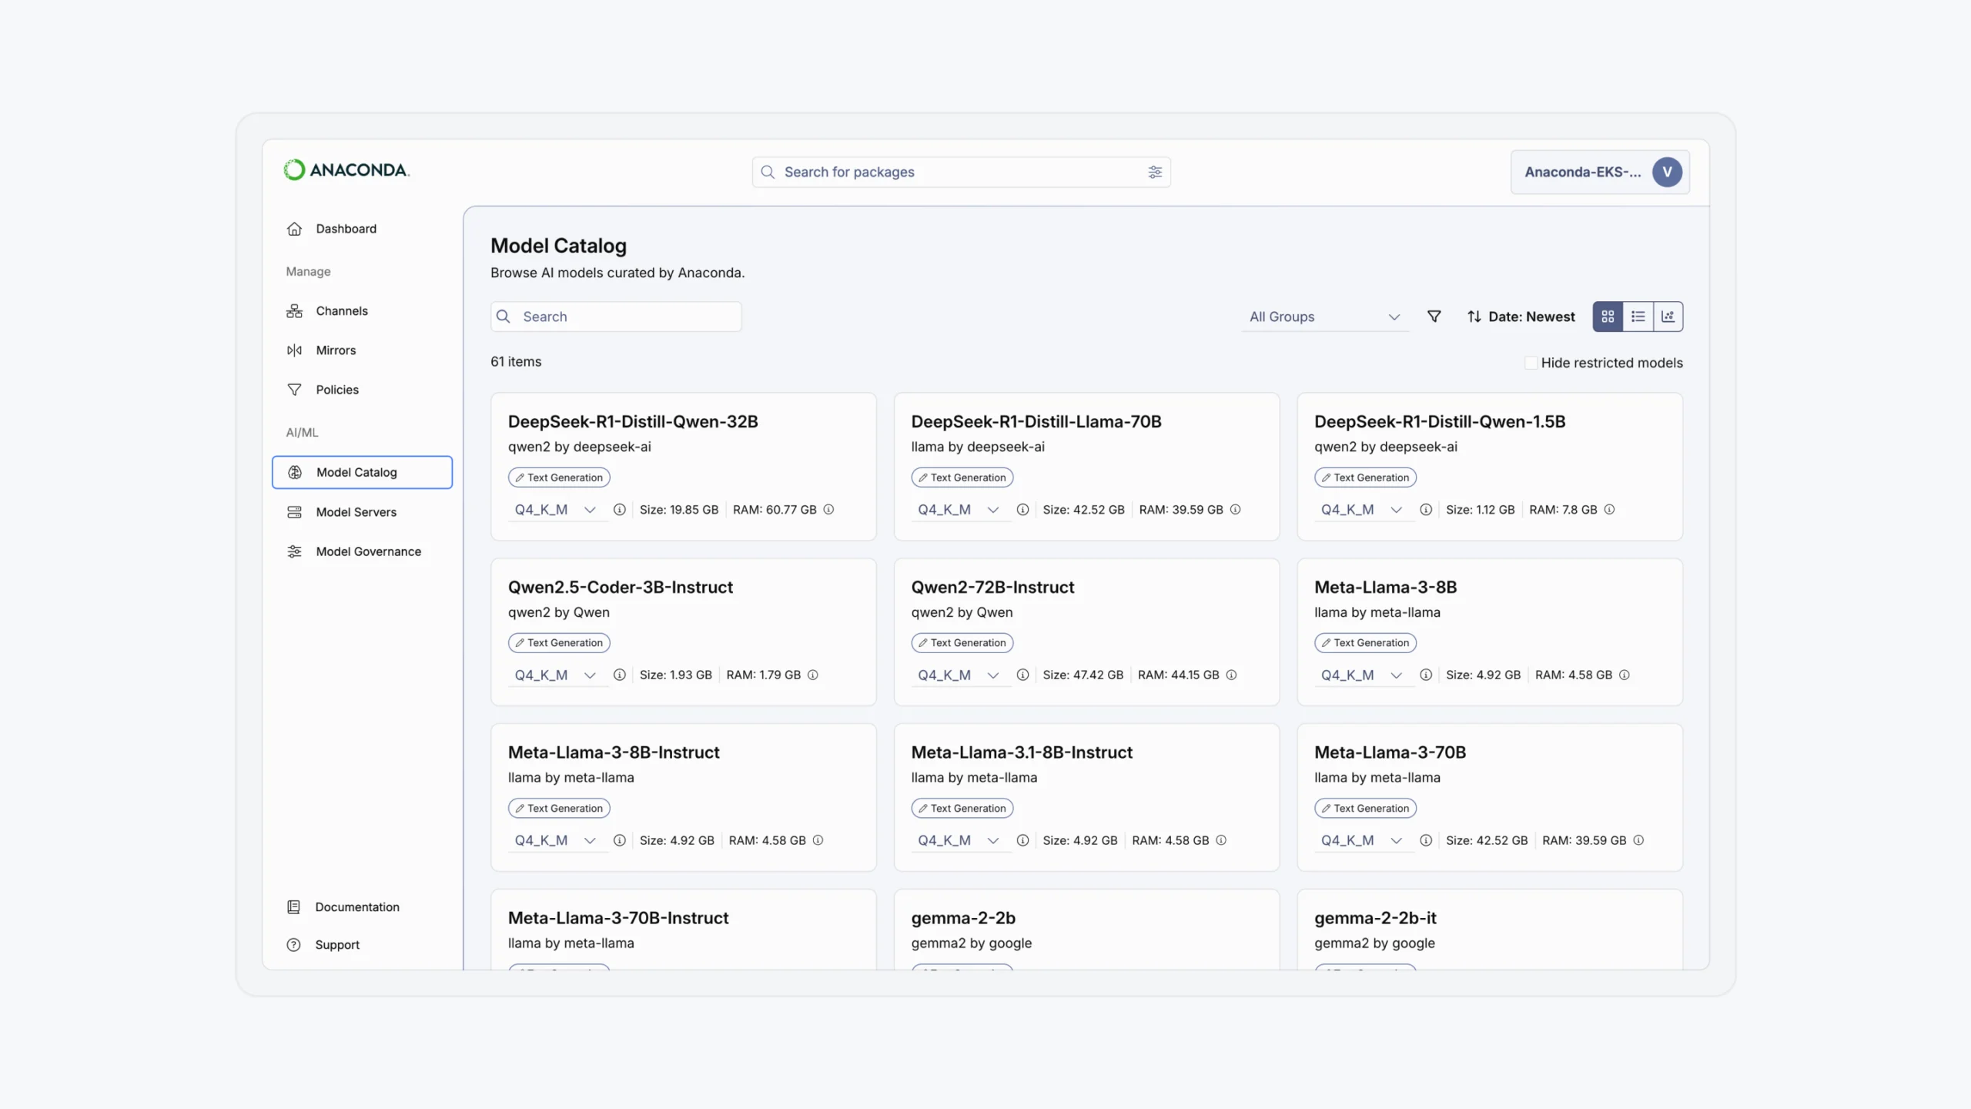Toggle the Text Generation tag on Meta-Llama-3-8B
The image size is (1971, 1109).
1365,642
